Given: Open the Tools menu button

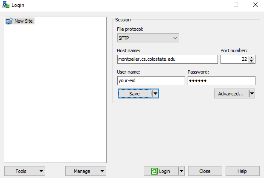Looking at the screenshot, I should (24, 171).
